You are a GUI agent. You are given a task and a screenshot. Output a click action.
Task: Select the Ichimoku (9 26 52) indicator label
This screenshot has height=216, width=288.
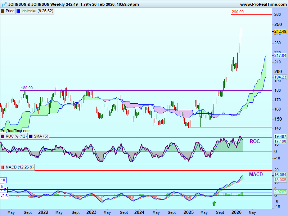click(x=37, y=11)
